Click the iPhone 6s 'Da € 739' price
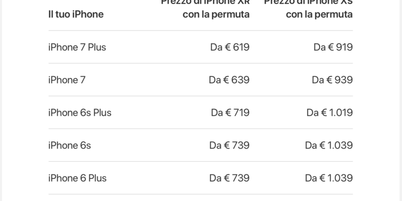 [230, 145]
